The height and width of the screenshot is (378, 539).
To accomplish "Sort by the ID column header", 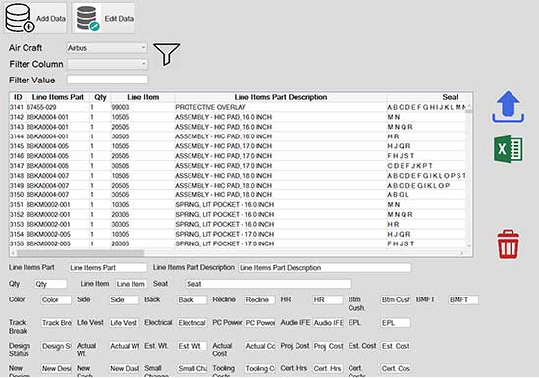I will tap(18, 97).
